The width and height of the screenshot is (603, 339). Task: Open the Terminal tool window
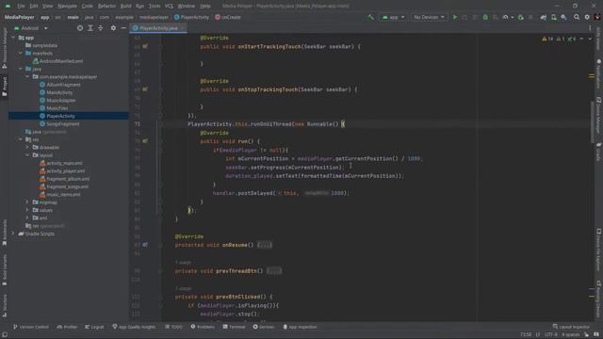click(234, 327)
